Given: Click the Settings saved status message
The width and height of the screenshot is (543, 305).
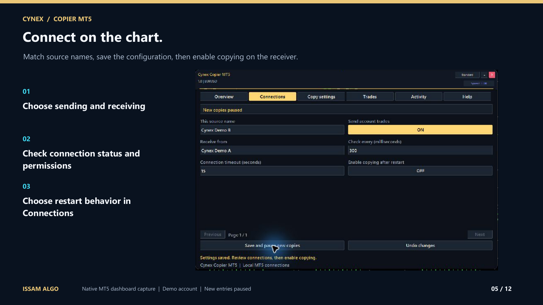Looking at the screenshot, I should (x=258, y=258).
